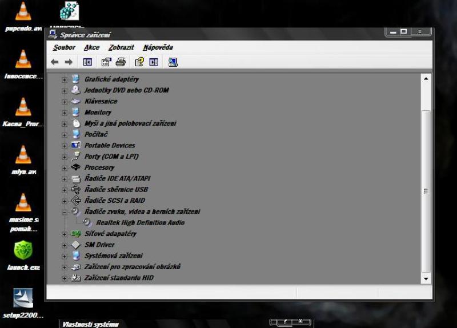The height and width of the screenshot is (328, 457).
Task: Open the Akce menu
Action: click(x=92, y=47)
